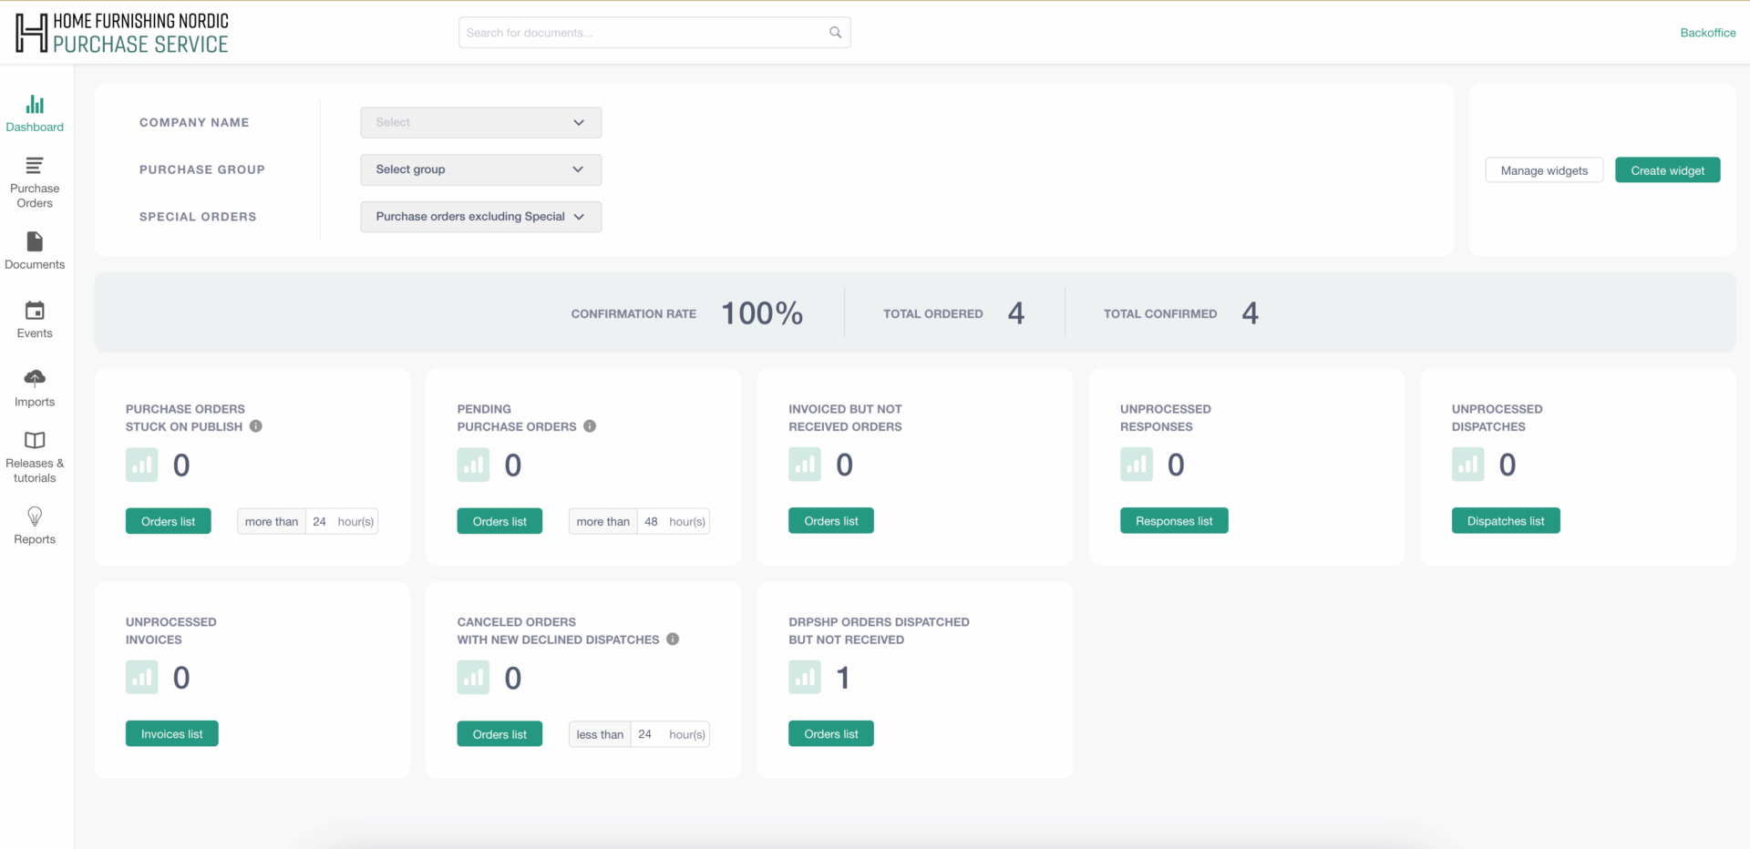Screen dimensions: 1750x849
Task: Open Reports lightbulb section
Action: point(35,527)
